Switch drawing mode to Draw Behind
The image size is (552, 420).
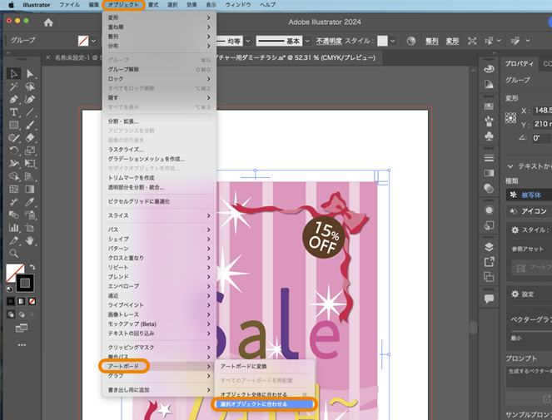click(22, 314)
